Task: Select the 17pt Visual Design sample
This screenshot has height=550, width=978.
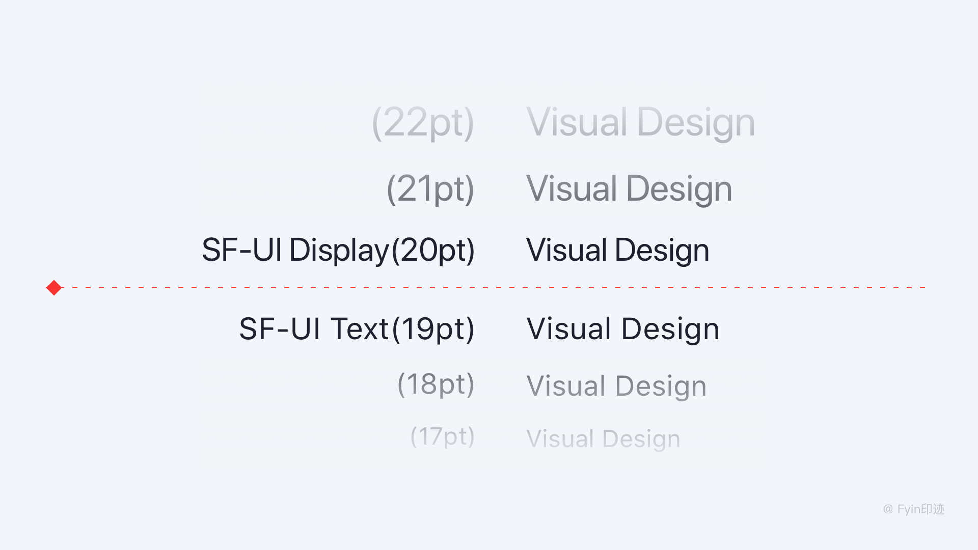Action: point(603,439)
